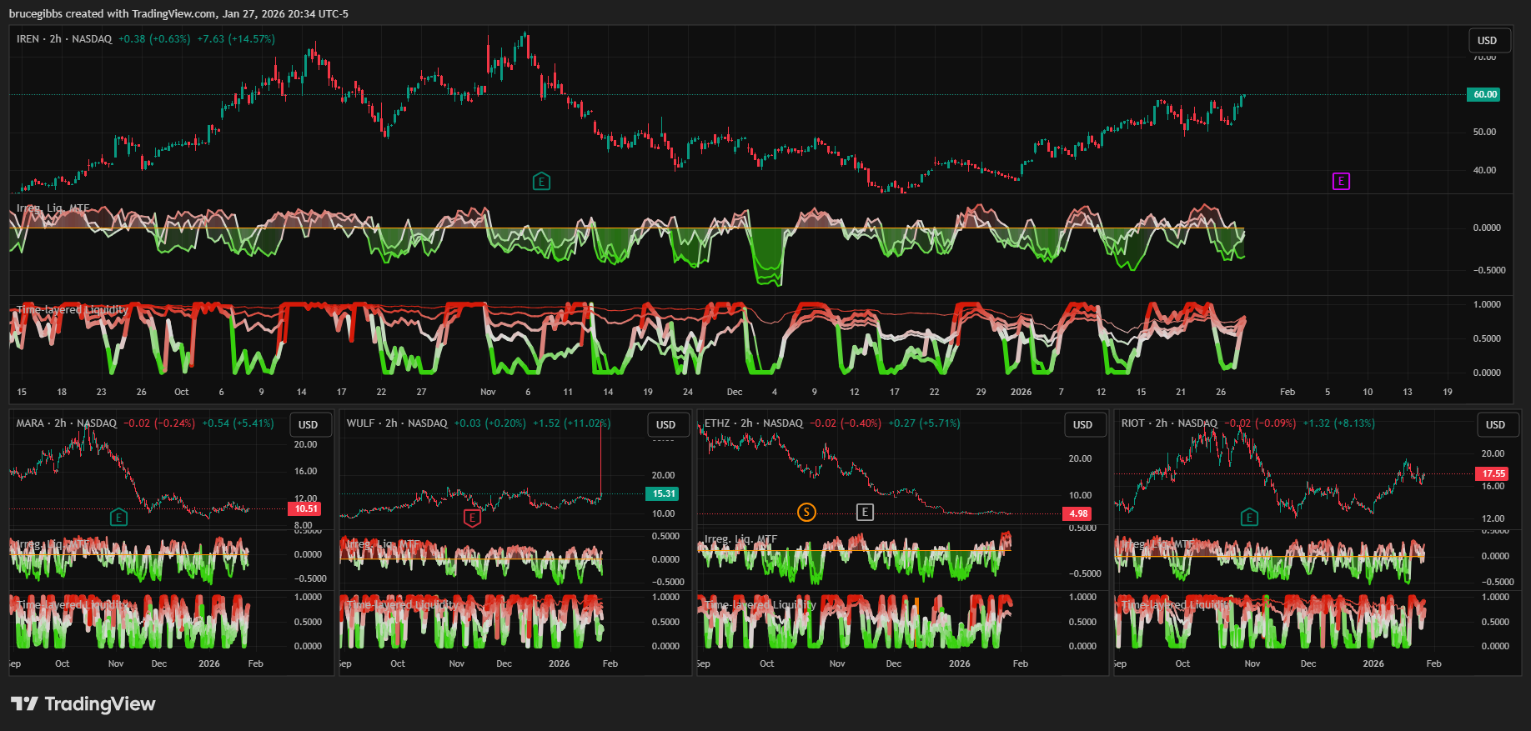Open the USD currency selector on MARA chart
The height and width of the screenshot is (731, 1531).
click(x=308, y=425)
